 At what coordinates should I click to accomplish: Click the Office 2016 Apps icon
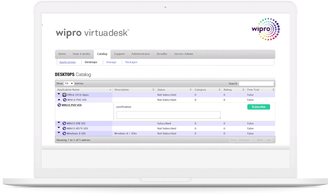pyautogui.click(x=64, y=95)
